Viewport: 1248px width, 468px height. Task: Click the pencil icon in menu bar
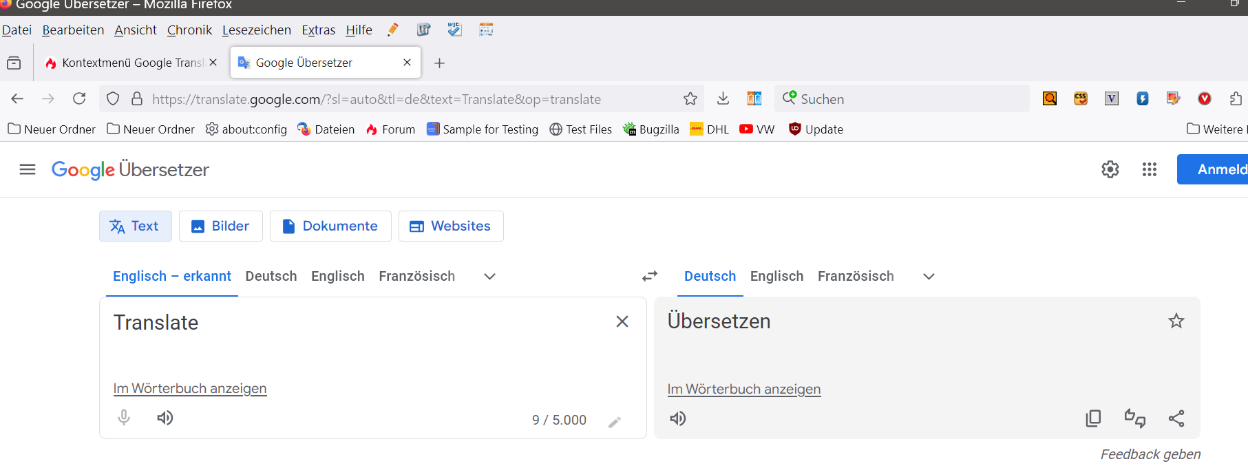coord(393,30)
